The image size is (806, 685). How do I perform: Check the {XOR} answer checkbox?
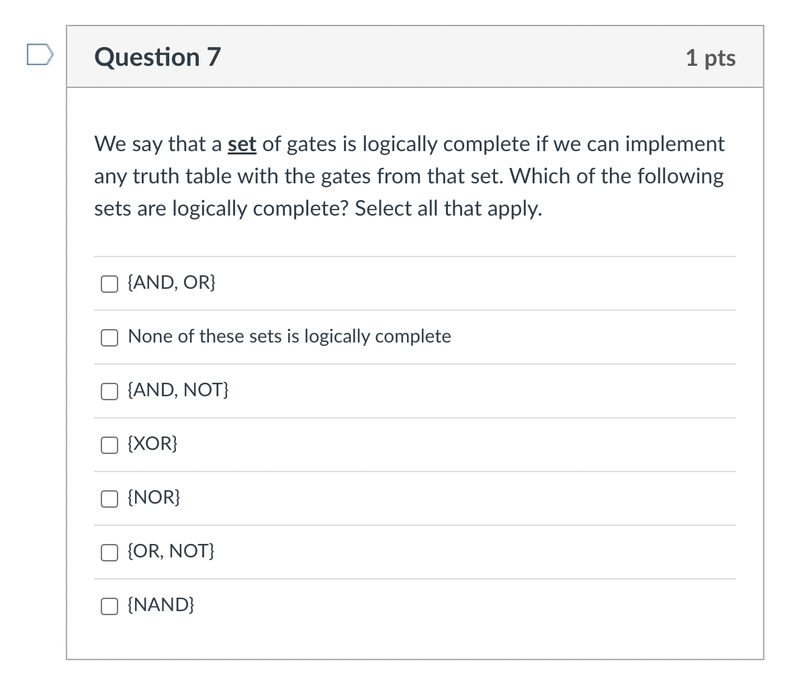pos(109,445)
